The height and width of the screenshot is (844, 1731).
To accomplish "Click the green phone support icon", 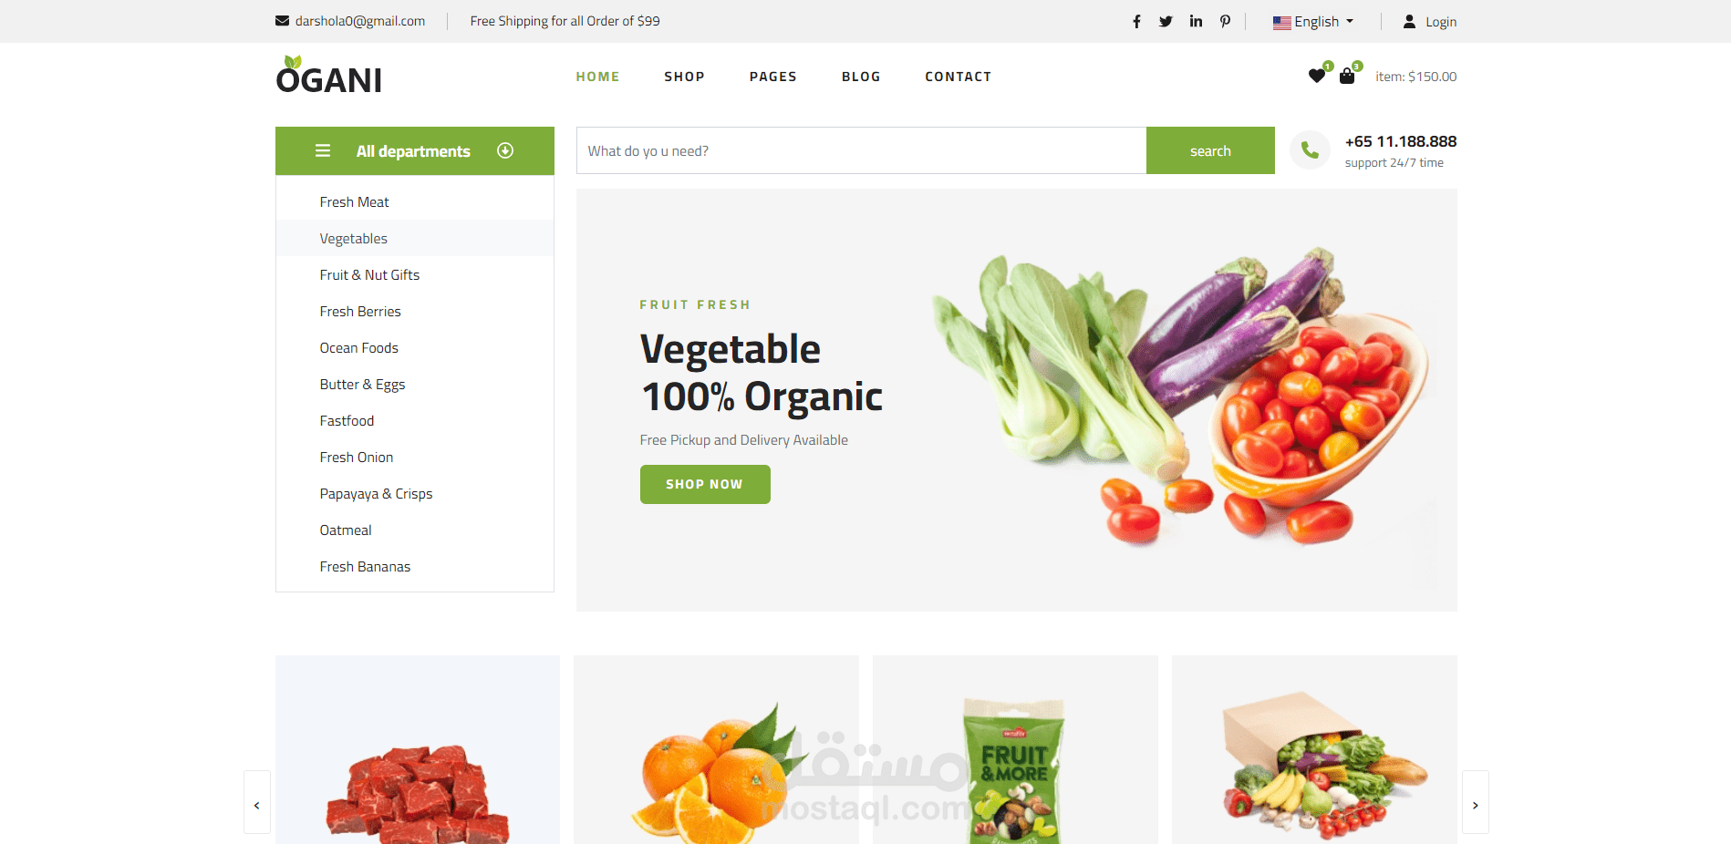I will pos(1310,150).
